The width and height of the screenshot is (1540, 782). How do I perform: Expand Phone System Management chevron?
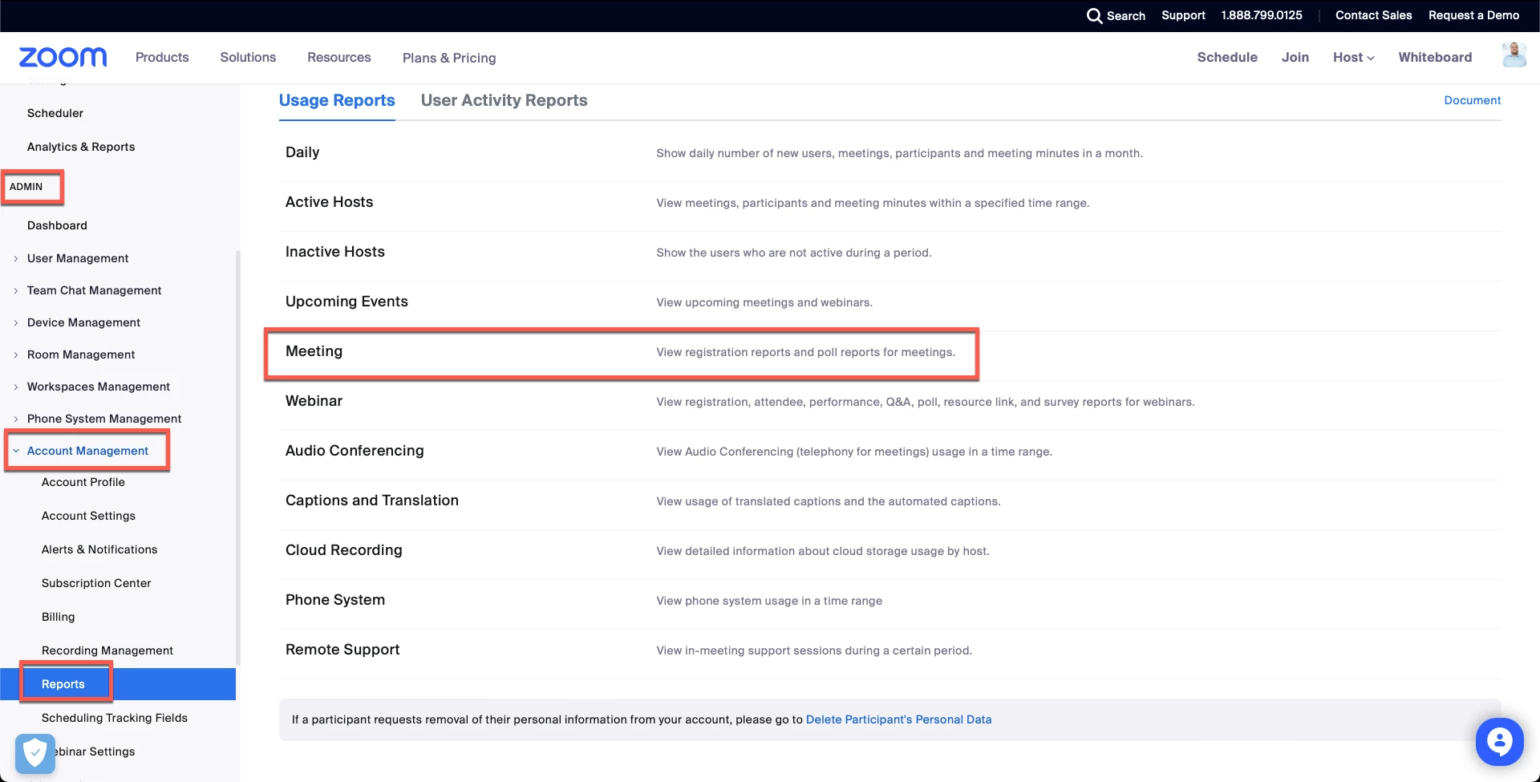click(x=16, y=419)
